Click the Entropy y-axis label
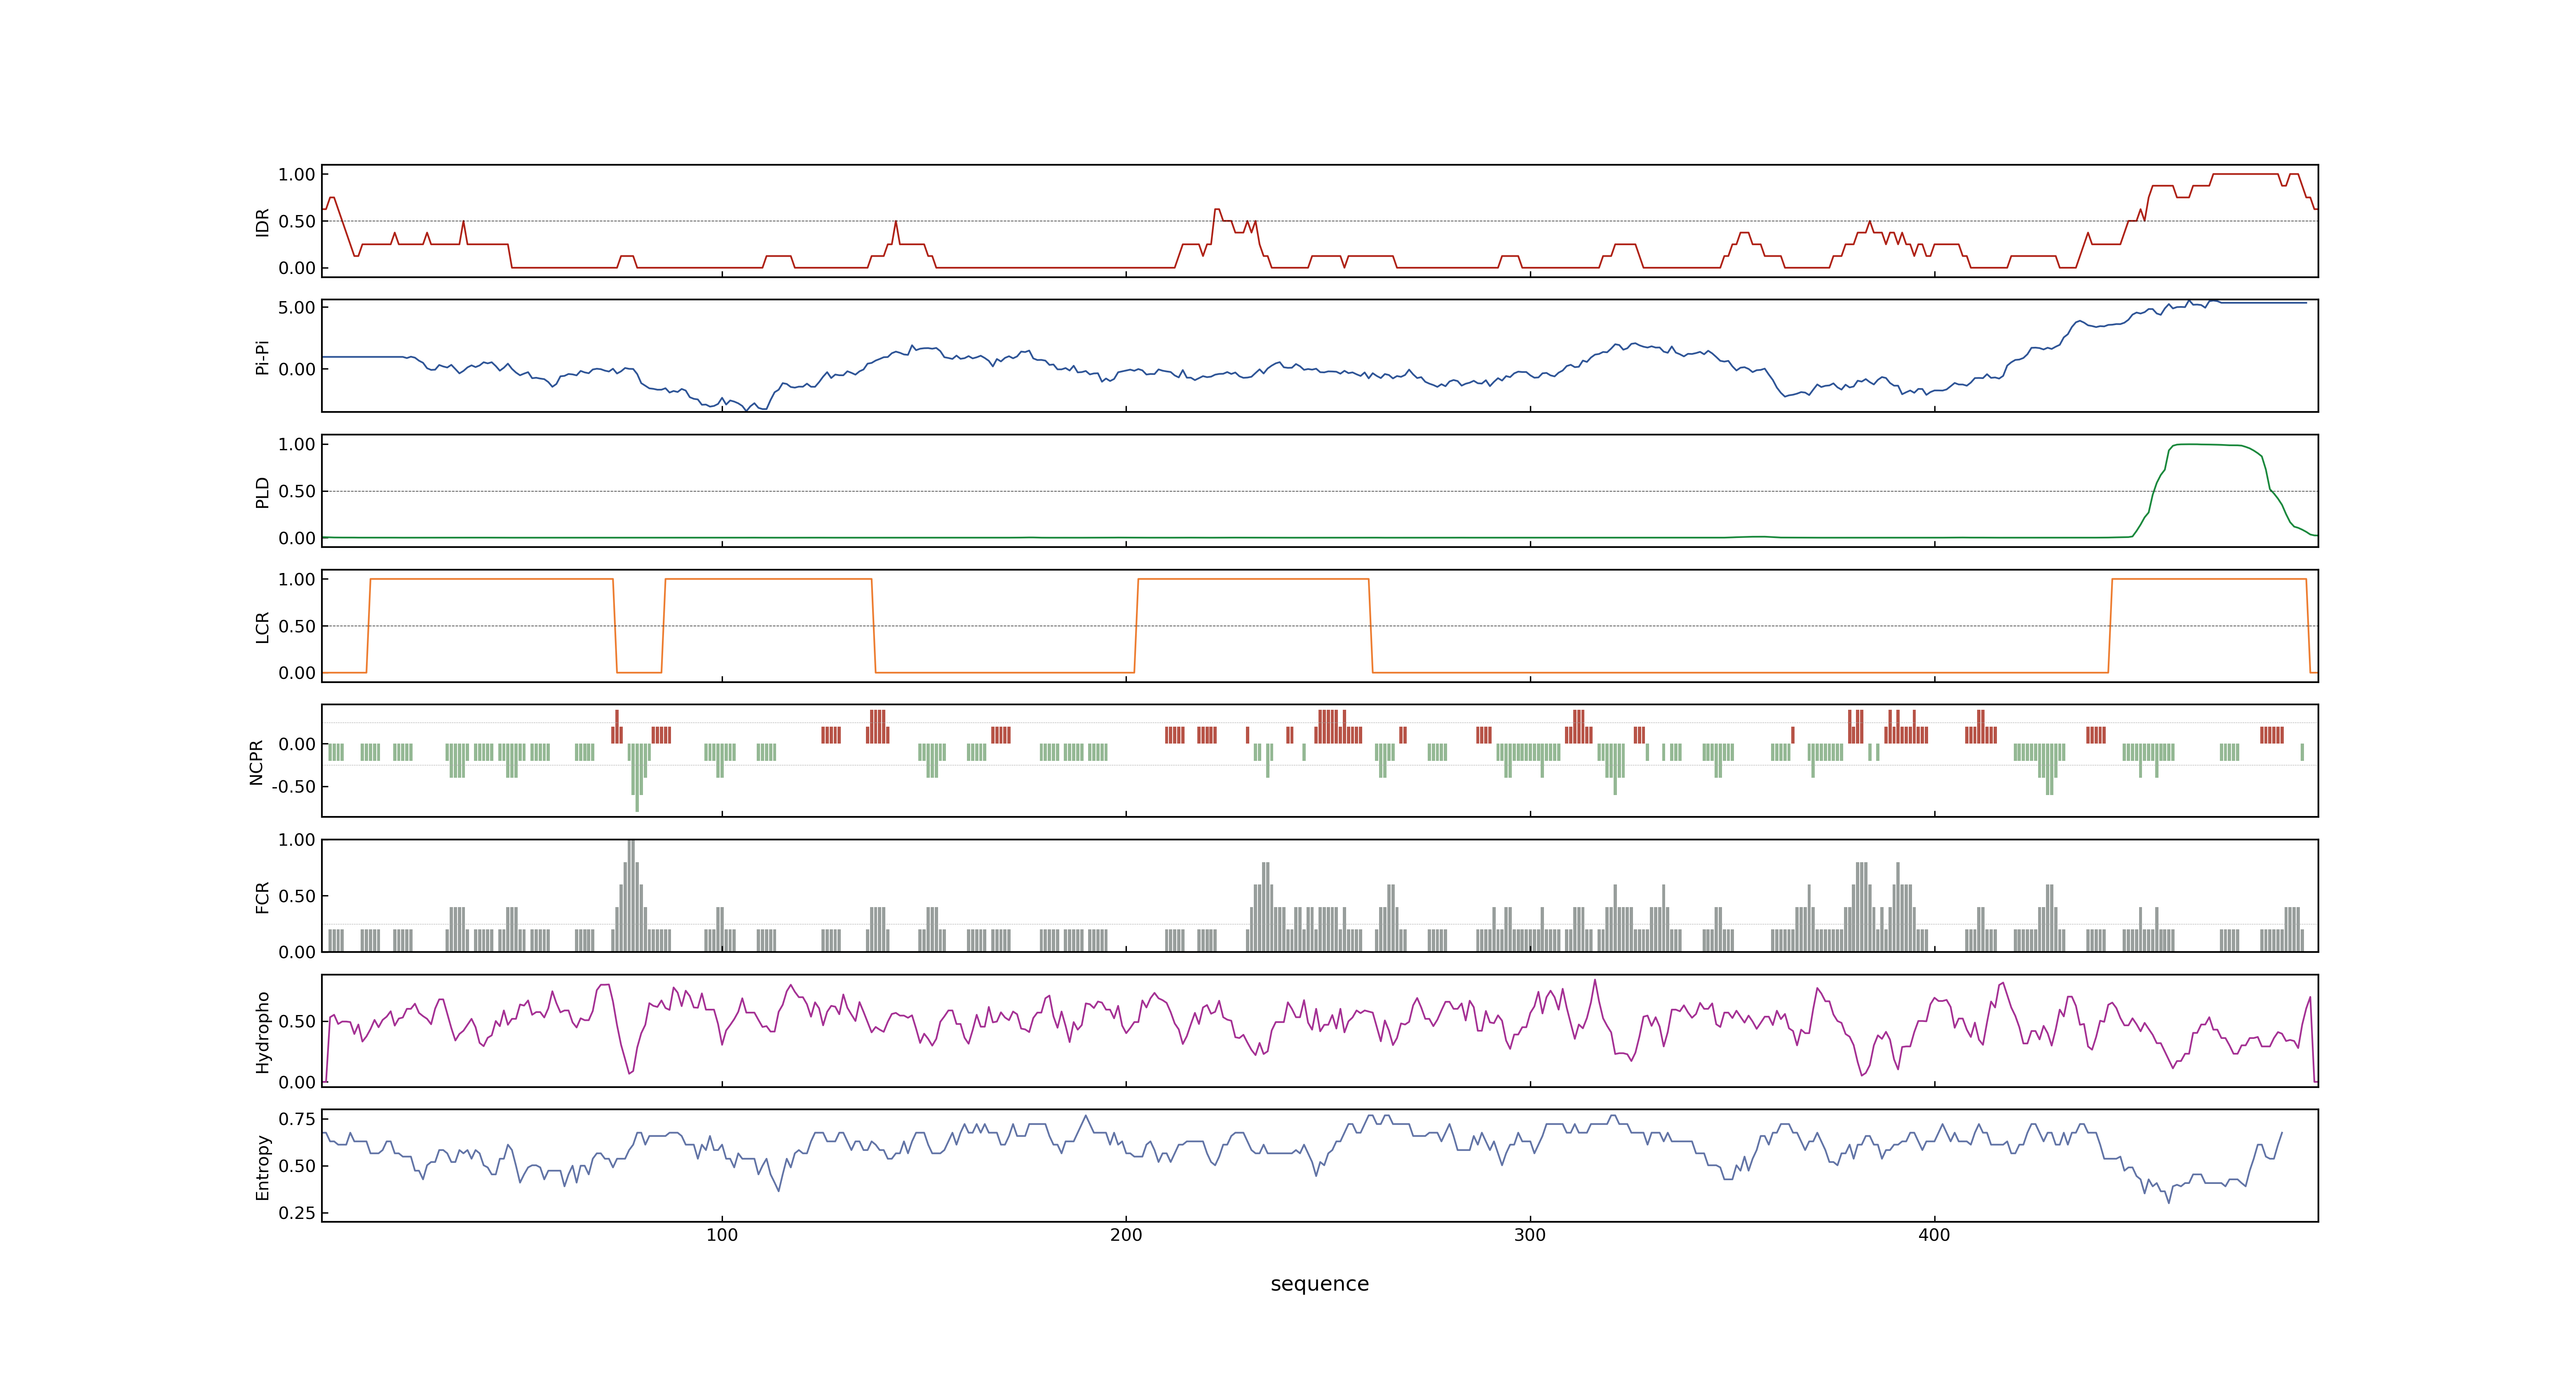This screenshot has width=2576, height=1373. point(262,1166)
